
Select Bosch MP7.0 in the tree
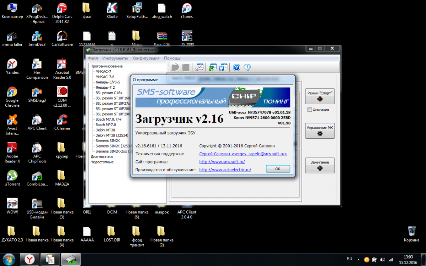click(x=105, y=125)
